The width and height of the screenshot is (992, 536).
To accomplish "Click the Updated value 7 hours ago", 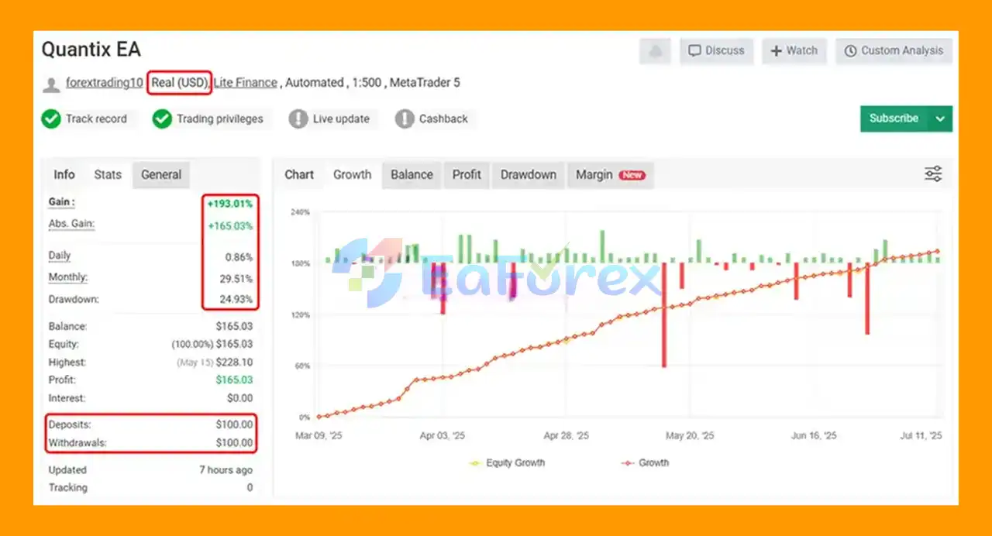I will click(x=226, y=470).
